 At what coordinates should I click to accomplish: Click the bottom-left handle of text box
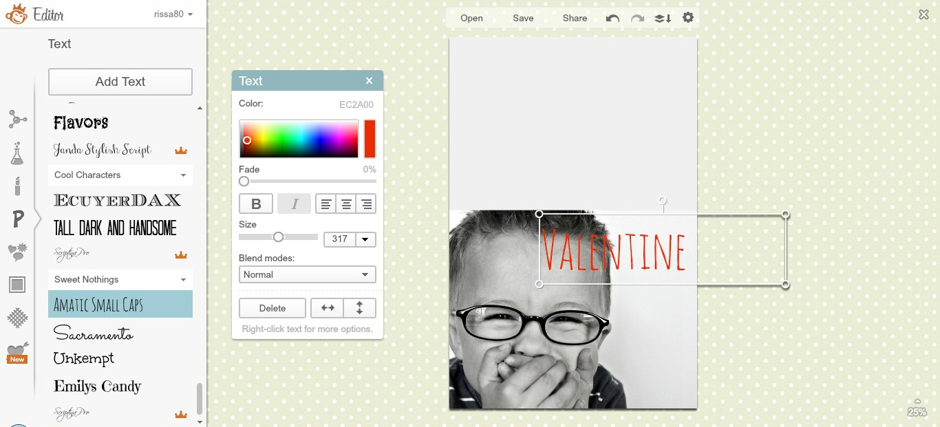tap(540, 284)
